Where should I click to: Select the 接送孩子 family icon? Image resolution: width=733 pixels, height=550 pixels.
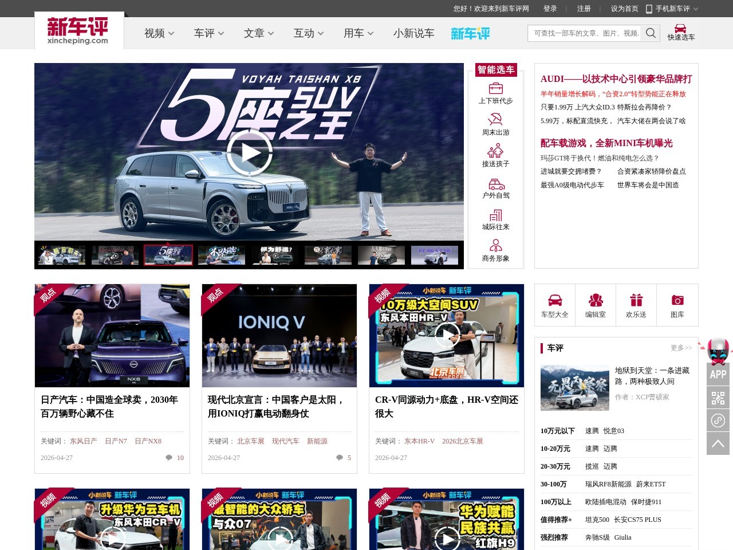tap(496, 151)
